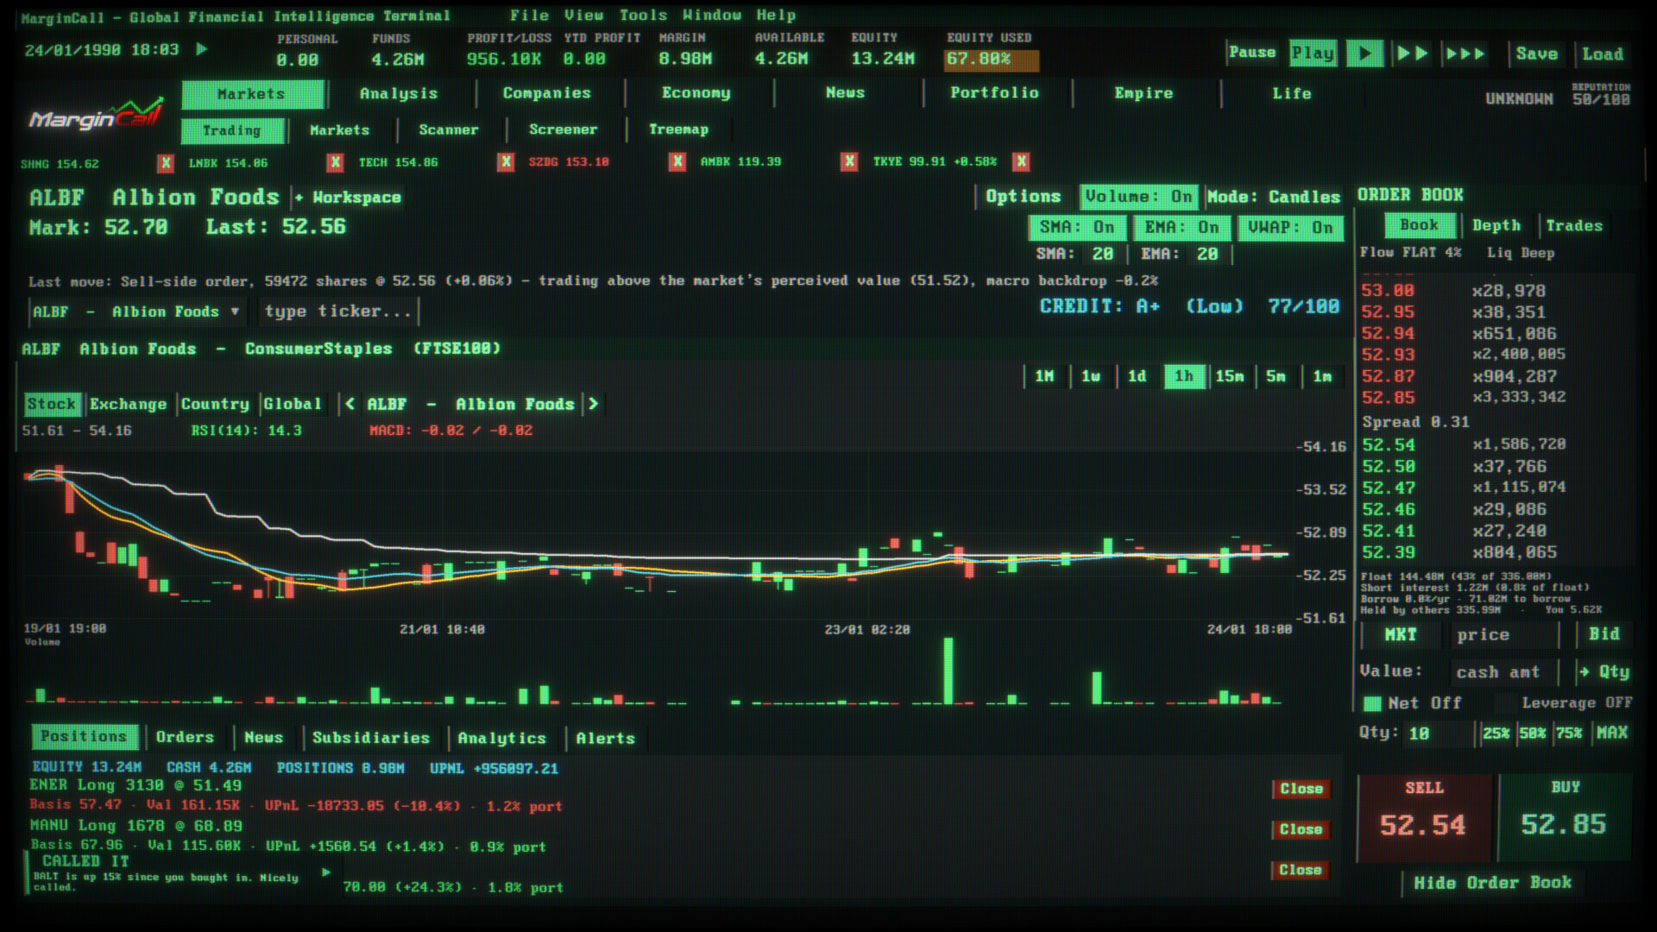Select the 15m chart timeframe
Viewport: 1657px width, 932px height.
point(1229,376)
